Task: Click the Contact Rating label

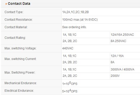Action: 15,38
